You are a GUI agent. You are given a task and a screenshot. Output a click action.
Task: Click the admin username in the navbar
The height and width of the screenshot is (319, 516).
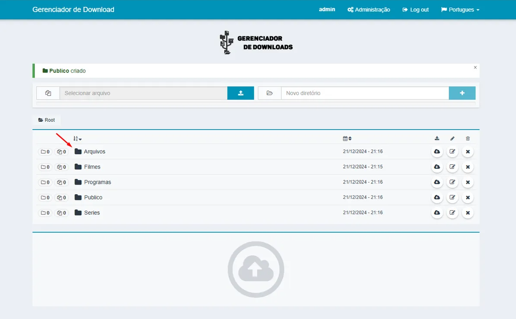[x=327, y=9]
